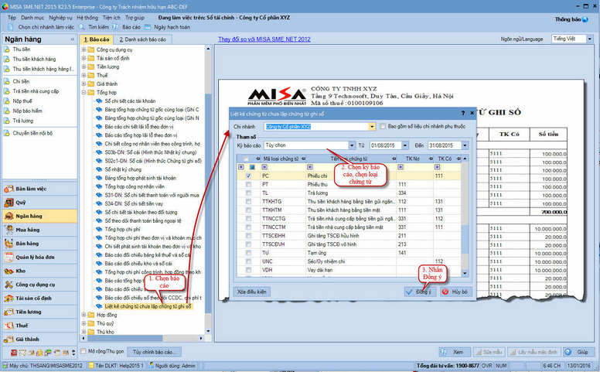Open Công cụ dụng cụ module
The width and height of the screenshot is (600, 372).
39,285
